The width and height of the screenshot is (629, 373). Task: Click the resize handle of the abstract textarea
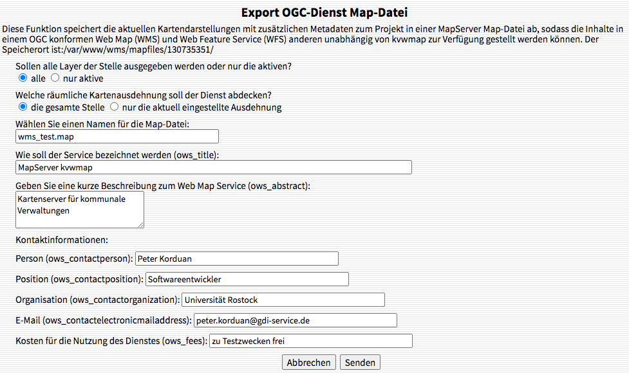click(x=140, y=224)
